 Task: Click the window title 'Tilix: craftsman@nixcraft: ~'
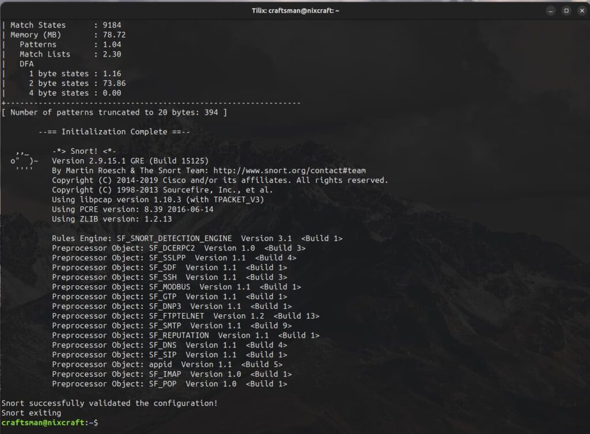[296, 10]
